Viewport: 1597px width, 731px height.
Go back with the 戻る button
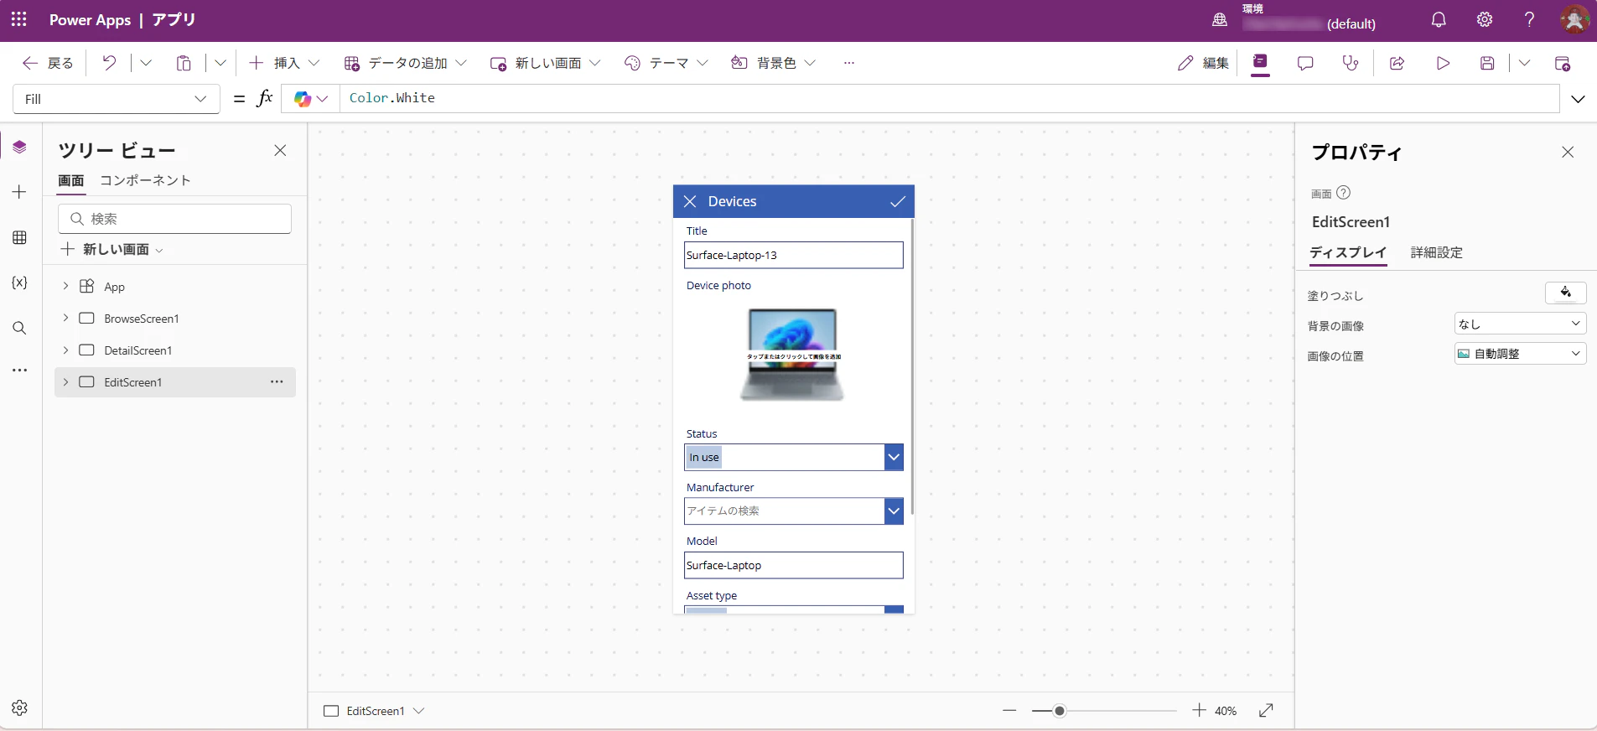pyautogui.click(x=48, y=63)
